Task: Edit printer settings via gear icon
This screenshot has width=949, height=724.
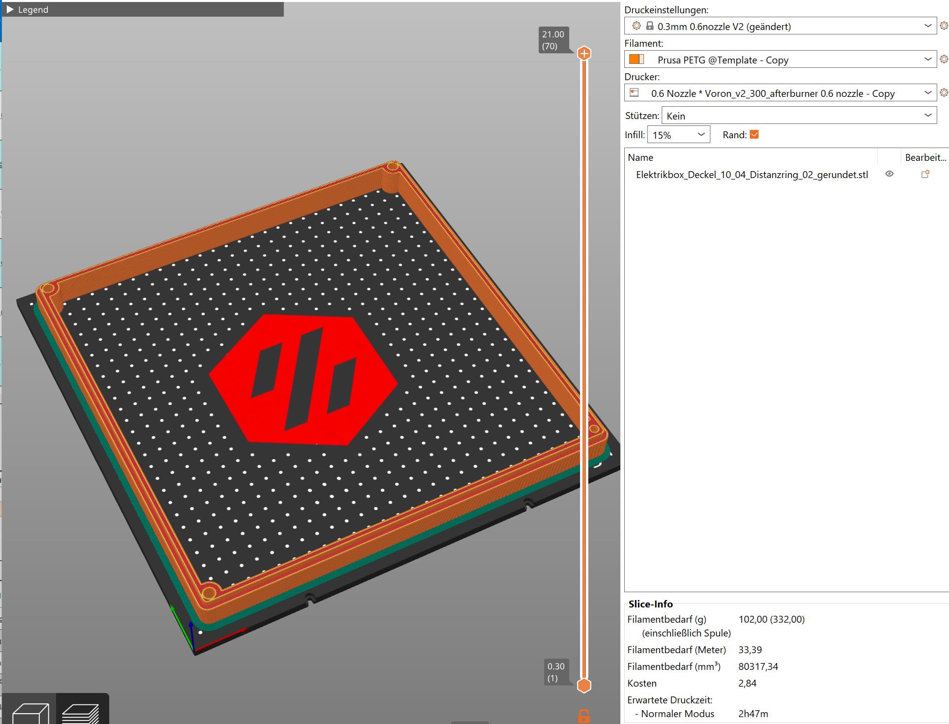Action: pos(944,92)
